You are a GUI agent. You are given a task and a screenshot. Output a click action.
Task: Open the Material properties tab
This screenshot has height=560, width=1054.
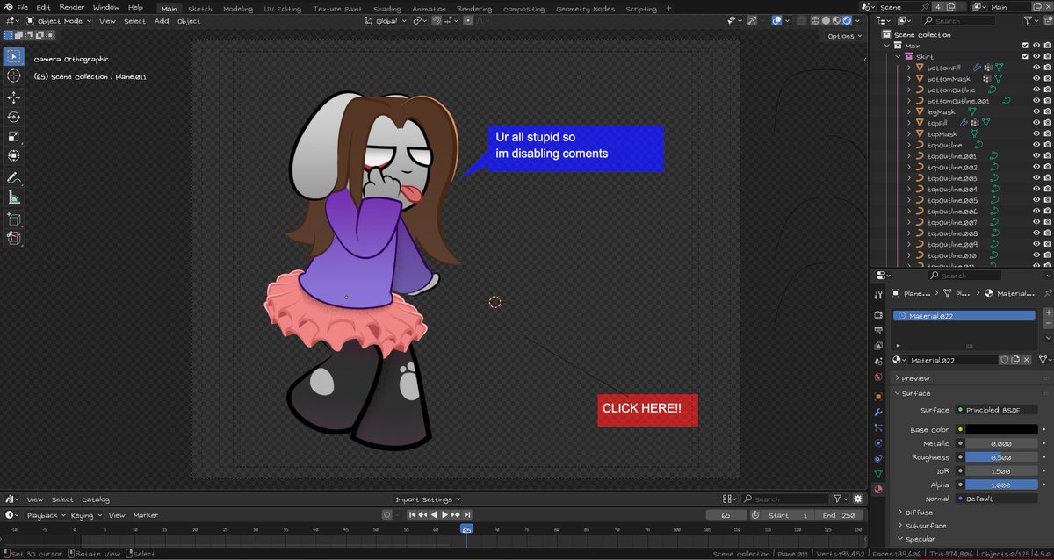point(878,490)
